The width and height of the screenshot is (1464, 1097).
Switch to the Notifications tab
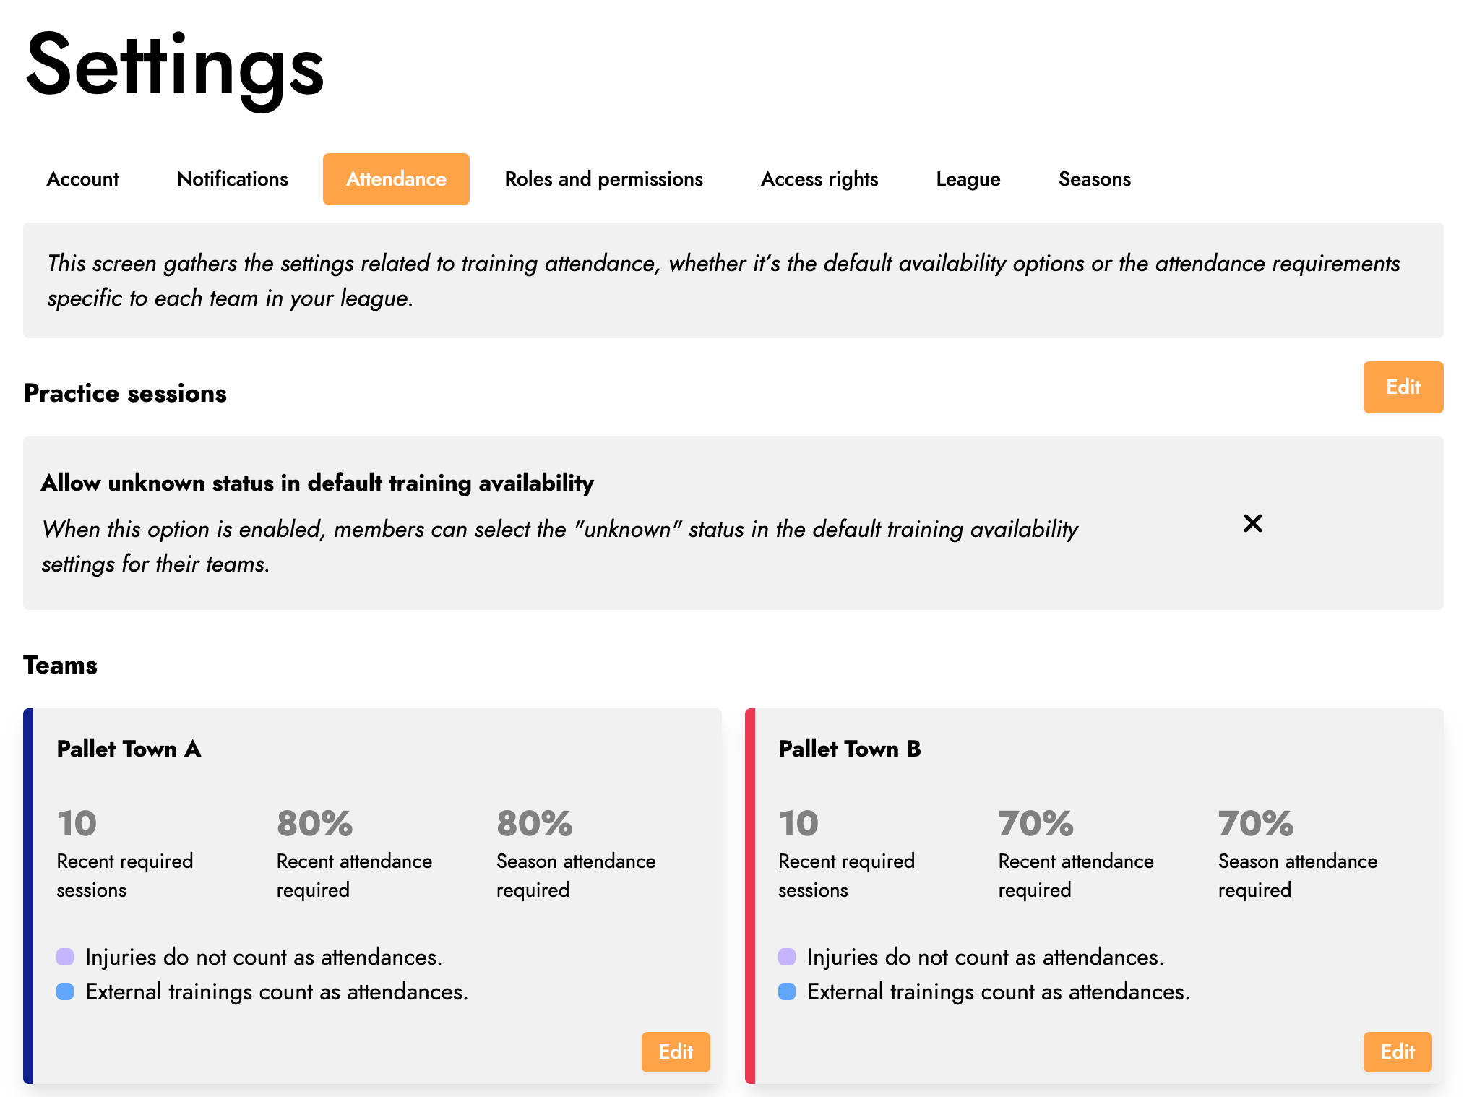(232, 179)
